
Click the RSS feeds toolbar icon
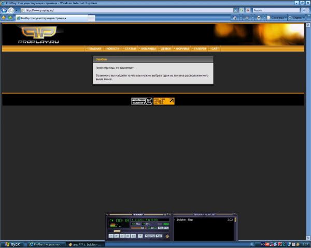tap(247, 18)
